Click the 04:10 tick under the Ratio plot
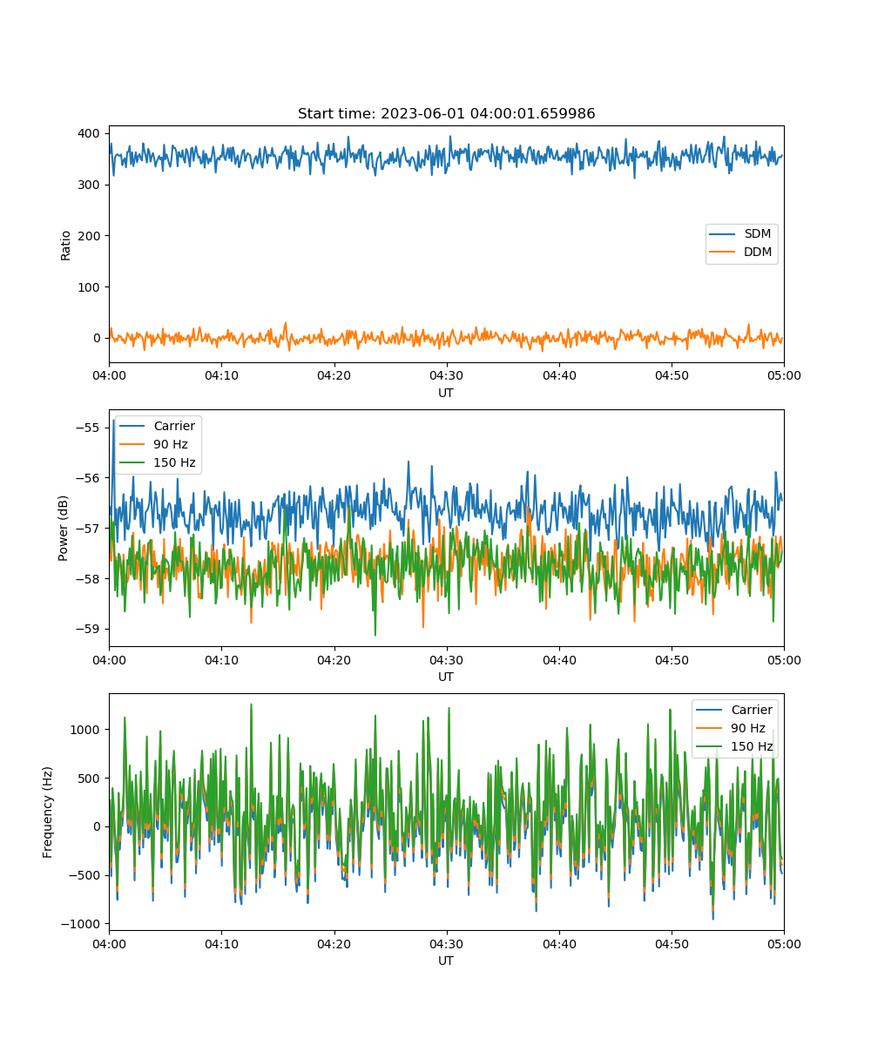 coord(221,376)
